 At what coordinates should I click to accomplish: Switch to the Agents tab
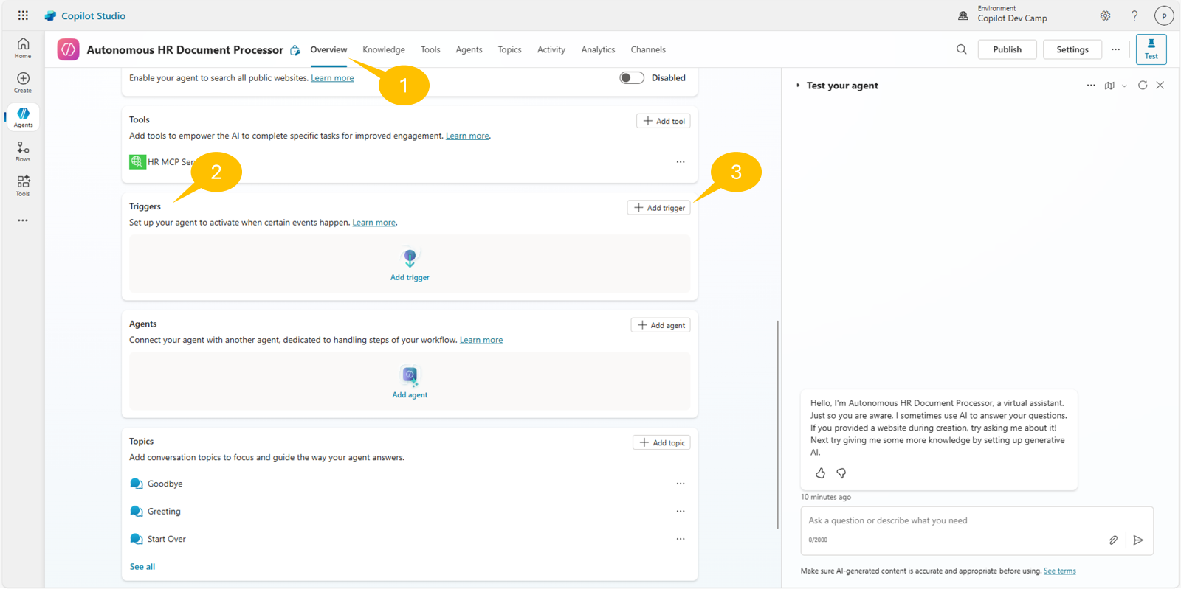tap(469, 49)
